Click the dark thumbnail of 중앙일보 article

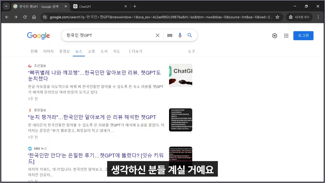coord(181,120)
